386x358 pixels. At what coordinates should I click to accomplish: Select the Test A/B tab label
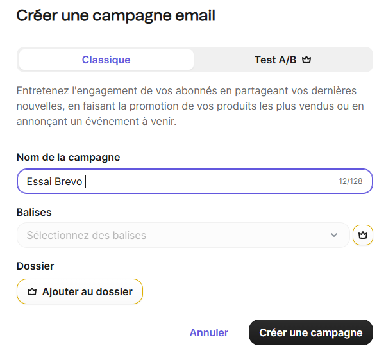[275, 60]
